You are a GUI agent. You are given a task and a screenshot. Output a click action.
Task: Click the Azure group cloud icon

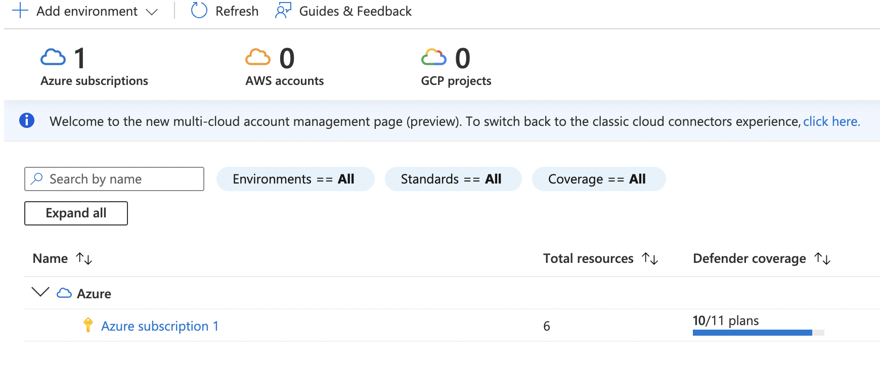[64, 293]
